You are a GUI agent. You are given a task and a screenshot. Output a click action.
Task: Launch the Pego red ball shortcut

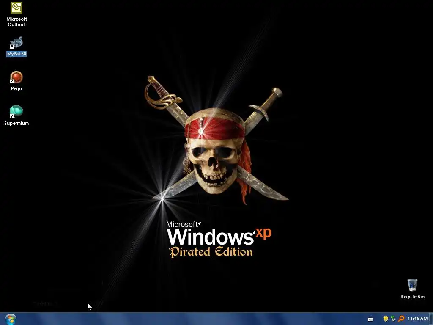click(16, 77)
